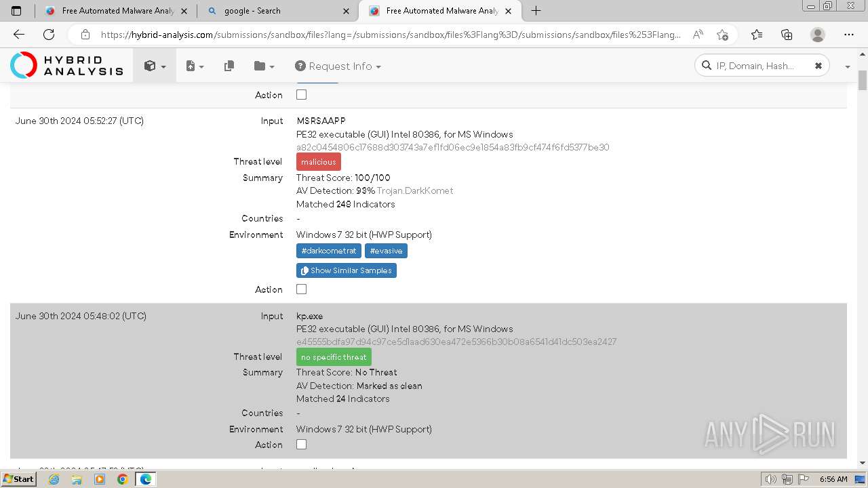Expand the caret dropdown beside the search box
The height and width of the screenshot is (488, 868).
pos(847,66)
